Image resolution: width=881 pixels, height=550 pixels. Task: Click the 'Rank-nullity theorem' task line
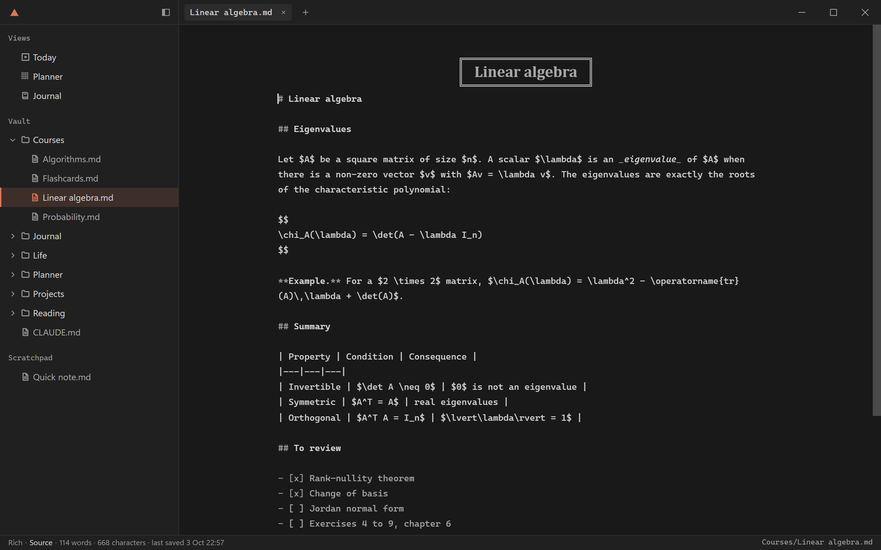click(x=346, y=478)
